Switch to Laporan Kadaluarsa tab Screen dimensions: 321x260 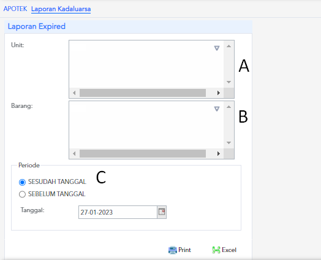pos(61,9)
